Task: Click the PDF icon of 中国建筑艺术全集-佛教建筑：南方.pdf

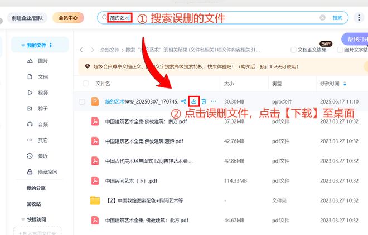Action: pyautogui.click(x=95, y=121)
